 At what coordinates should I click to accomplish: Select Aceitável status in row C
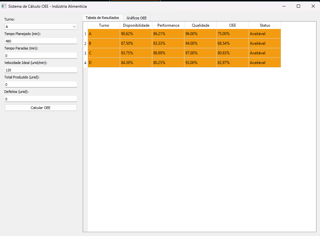(x=265, y=53)
